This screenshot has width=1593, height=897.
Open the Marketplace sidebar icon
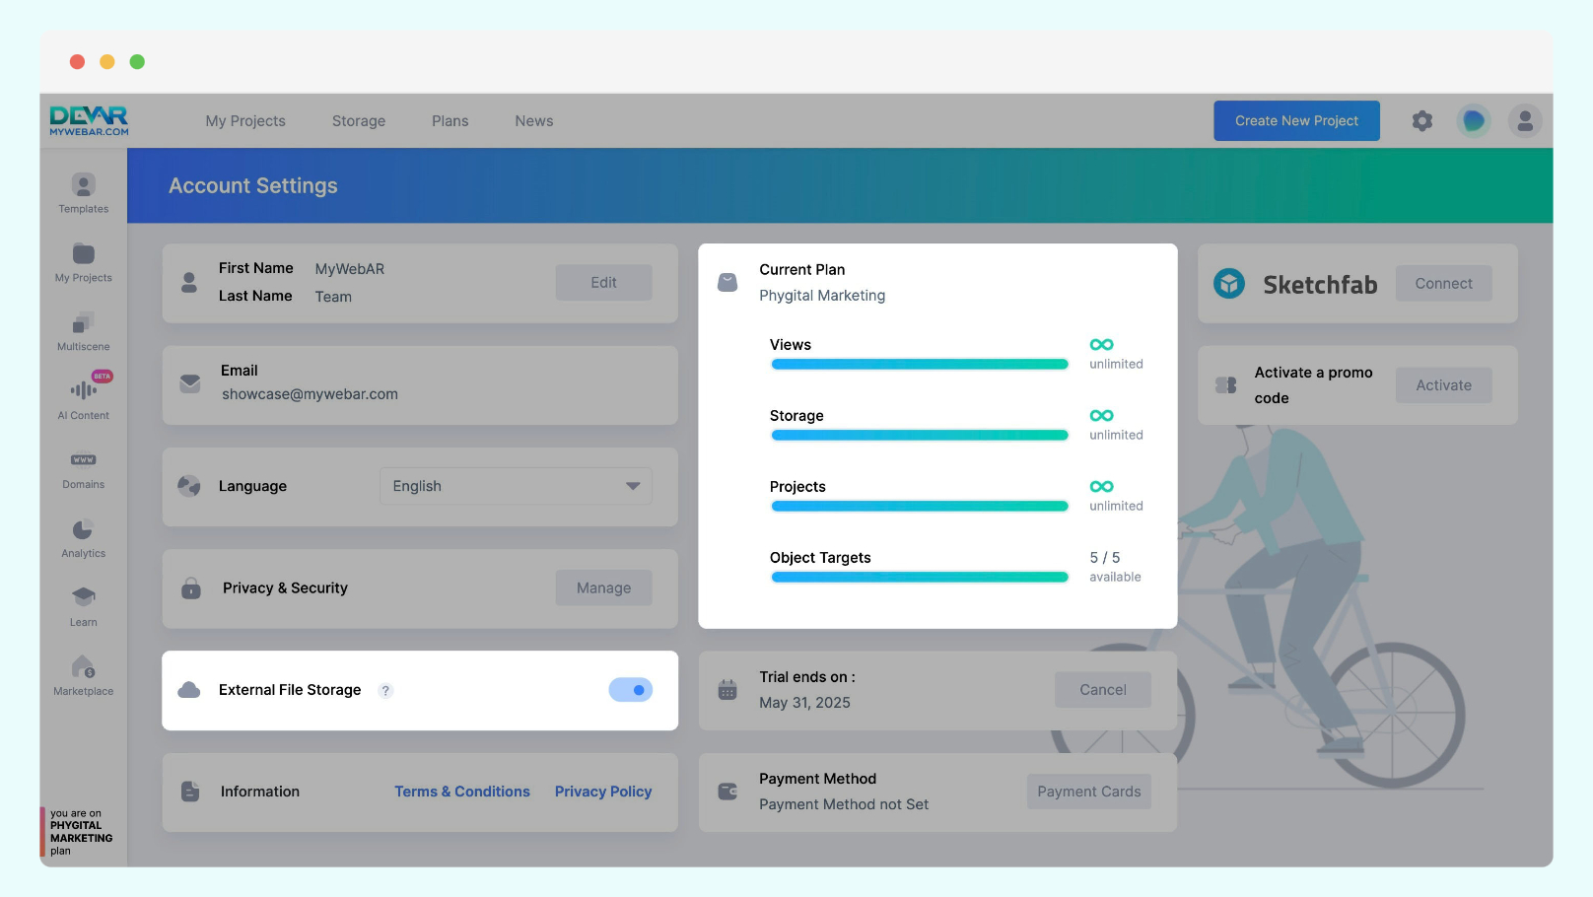pos(84,675)
